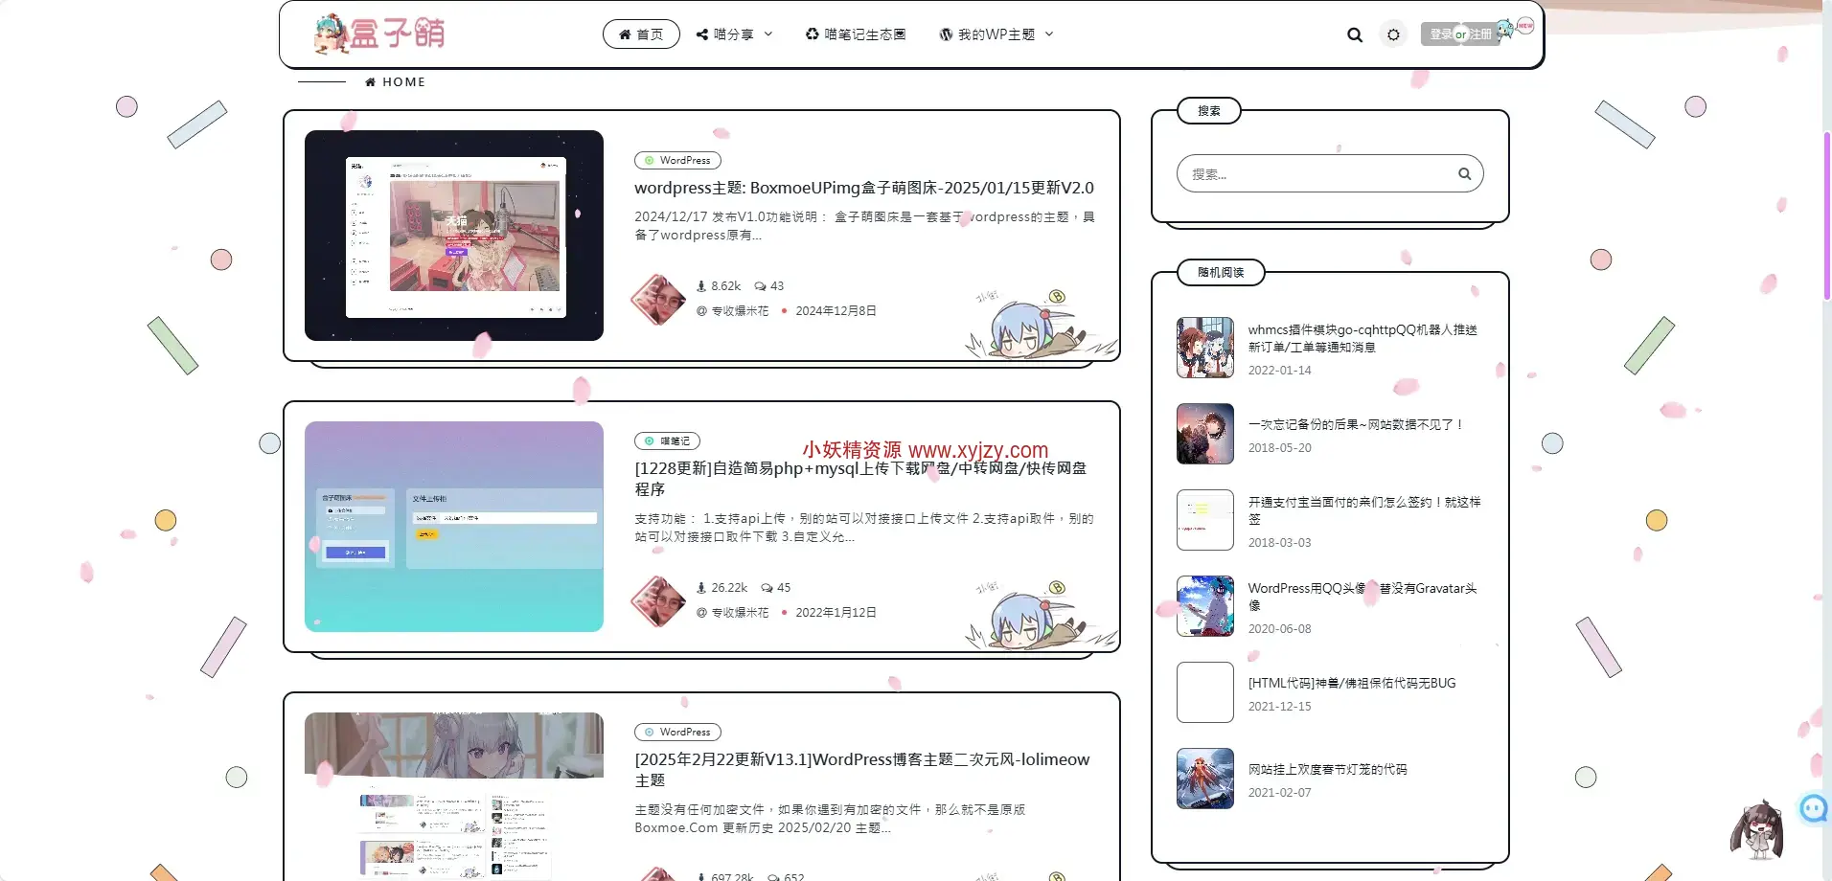Viewport: 1832px width, 881px height.
Task: Open php+mysql网盘 post thumbnail image
Action: pyautogui.click(x=454, y=527)
